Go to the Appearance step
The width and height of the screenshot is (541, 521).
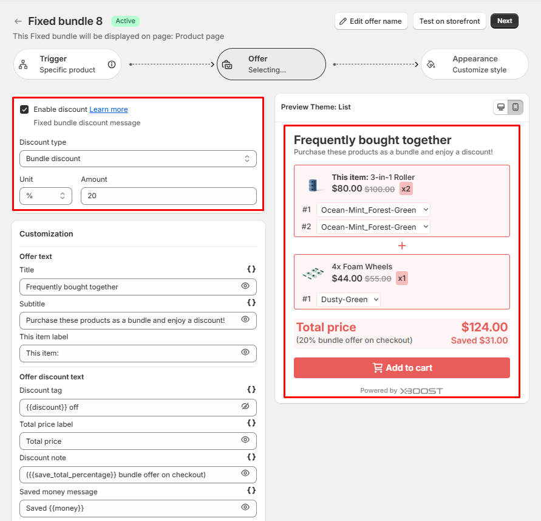pos(474,64)
